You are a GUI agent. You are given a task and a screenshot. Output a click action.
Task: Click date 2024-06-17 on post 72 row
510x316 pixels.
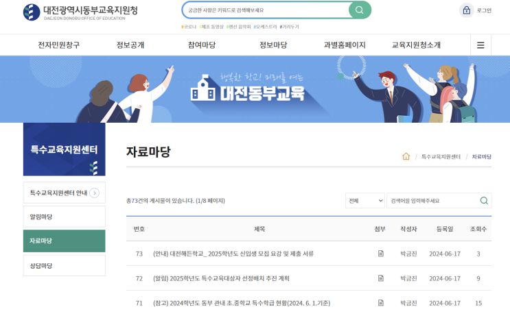pyautogui.click(x=445, y=278)
